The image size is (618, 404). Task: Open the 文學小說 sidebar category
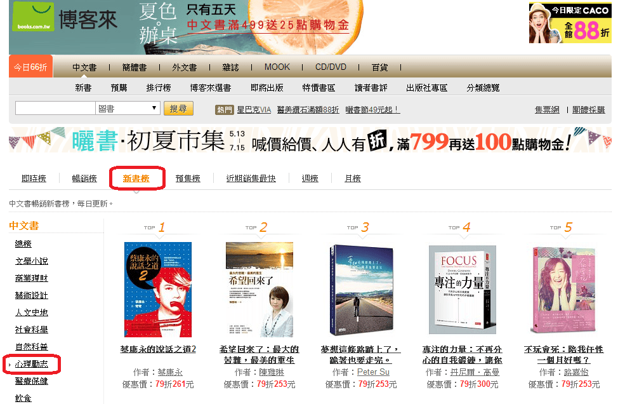tap(32, 261)
